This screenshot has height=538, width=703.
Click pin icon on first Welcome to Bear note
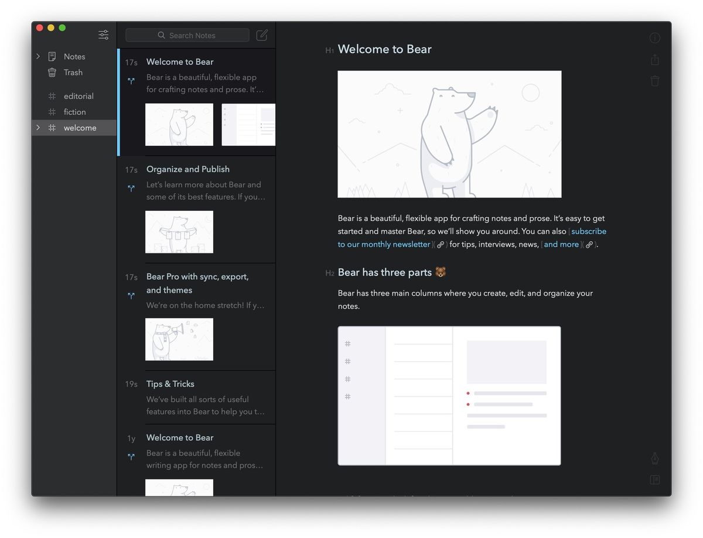[131, 81]
